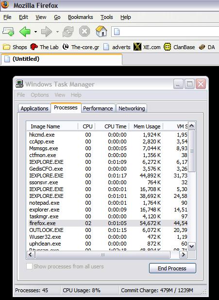
Task: Open Forward button history dropdown arrow
Action: tap(57, 32)
